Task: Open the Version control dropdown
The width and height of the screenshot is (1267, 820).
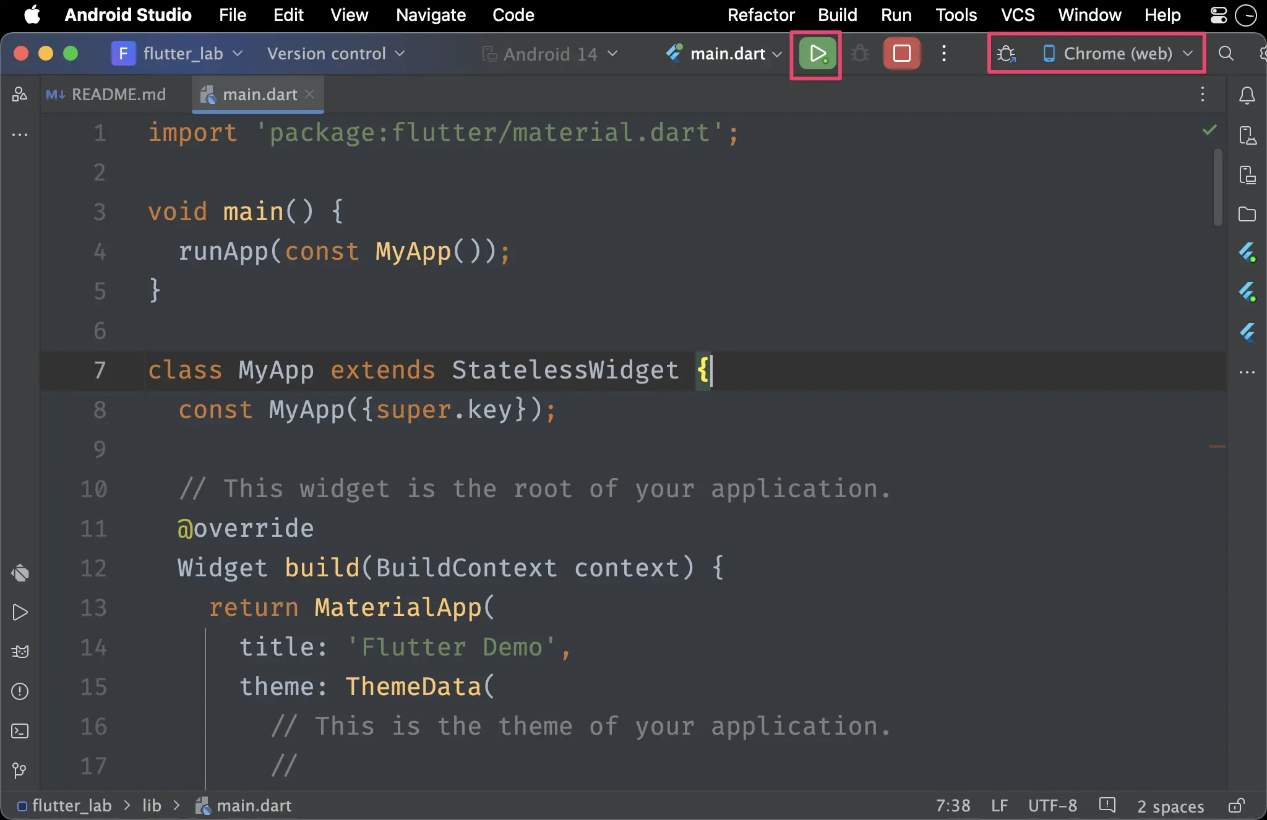Action: click(336, 54)
